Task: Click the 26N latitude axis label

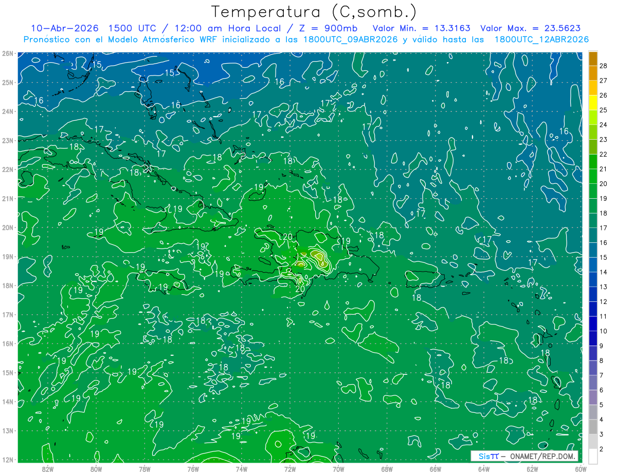Action: (7, 53)
